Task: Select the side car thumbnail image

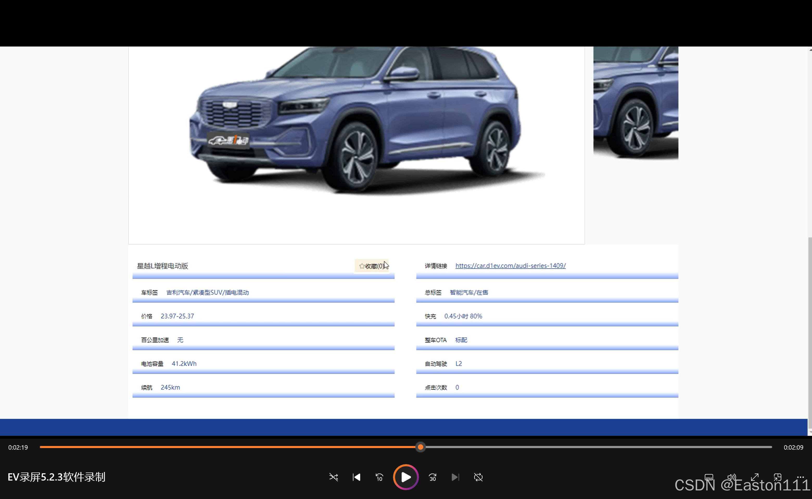Action: pos(636,103)
